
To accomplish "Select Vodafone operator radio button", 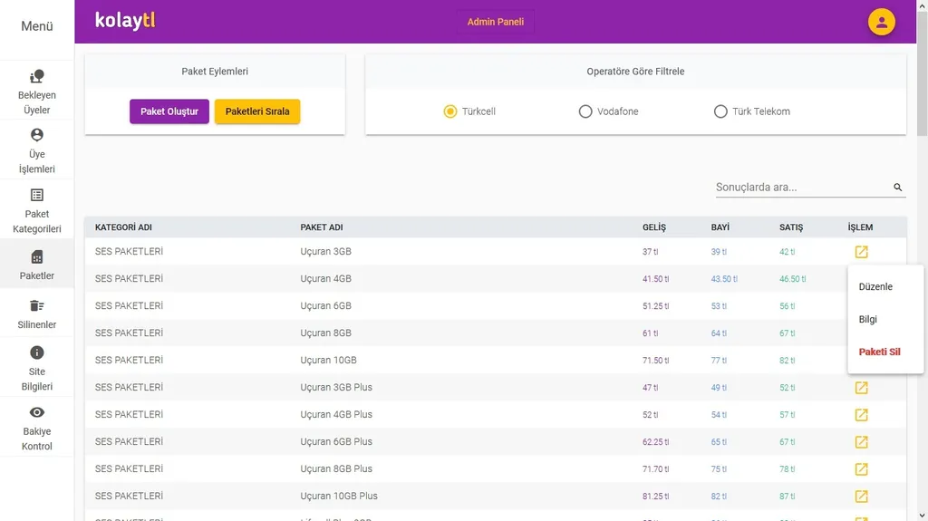I will [x=585, y=111].
